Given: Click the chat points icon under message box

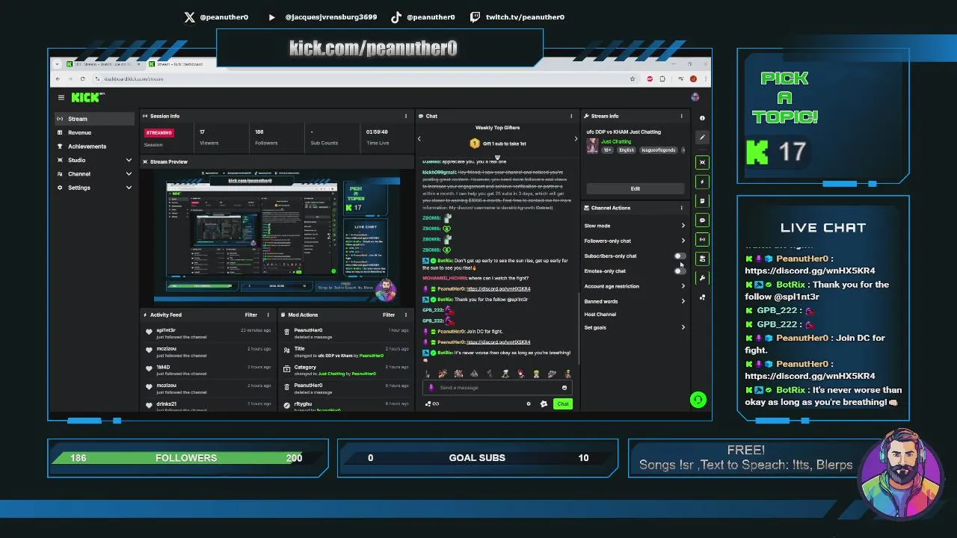Looking at the screenshot, I should coord(431,403).
